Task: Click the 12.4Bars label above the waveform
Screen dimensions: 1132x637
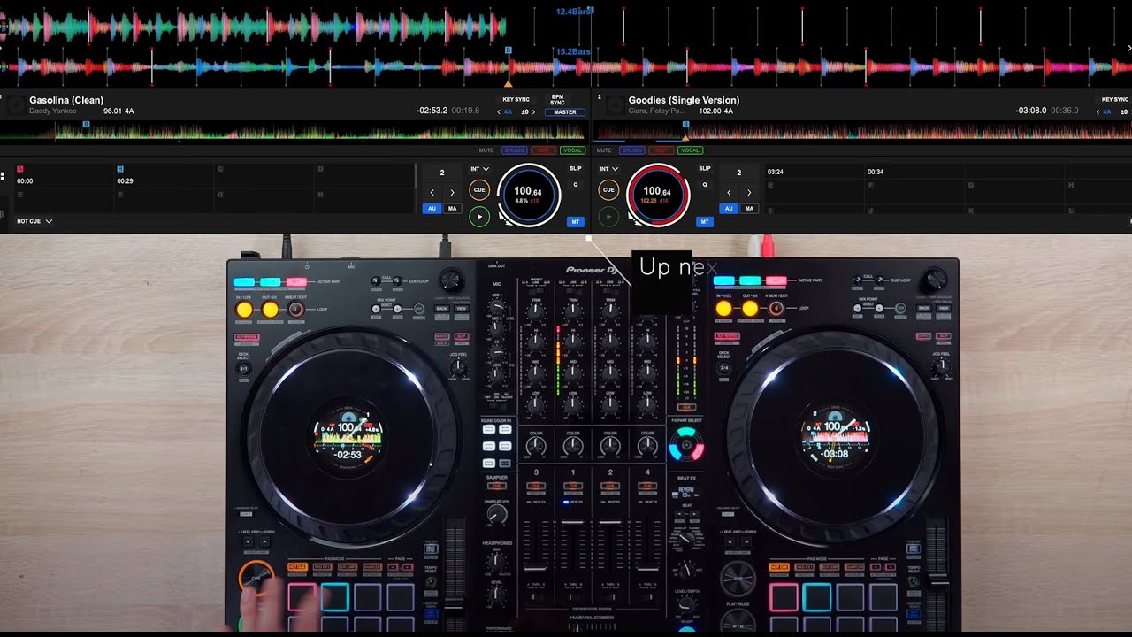Action: coord(573,12)
